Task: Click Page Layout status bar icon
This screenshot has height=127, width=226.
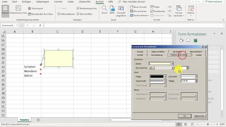Action: tap(185, 124)
